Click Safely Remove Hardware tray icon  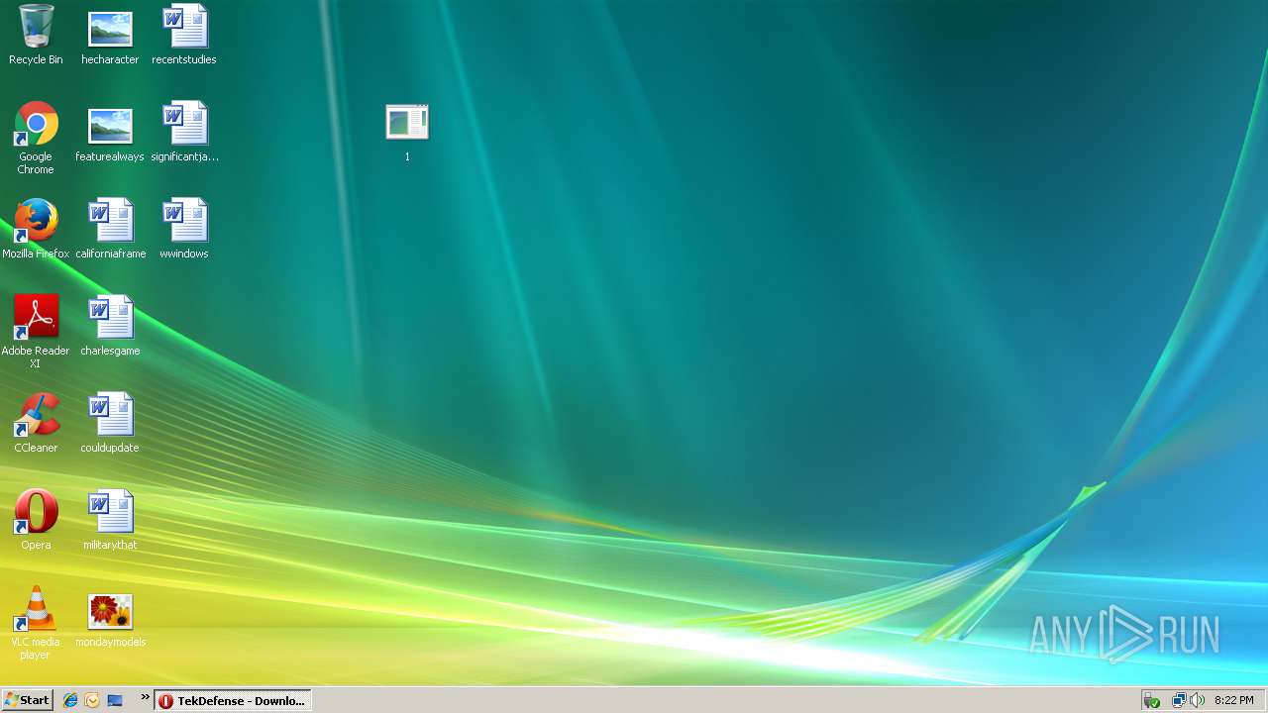click(1152, 700)
